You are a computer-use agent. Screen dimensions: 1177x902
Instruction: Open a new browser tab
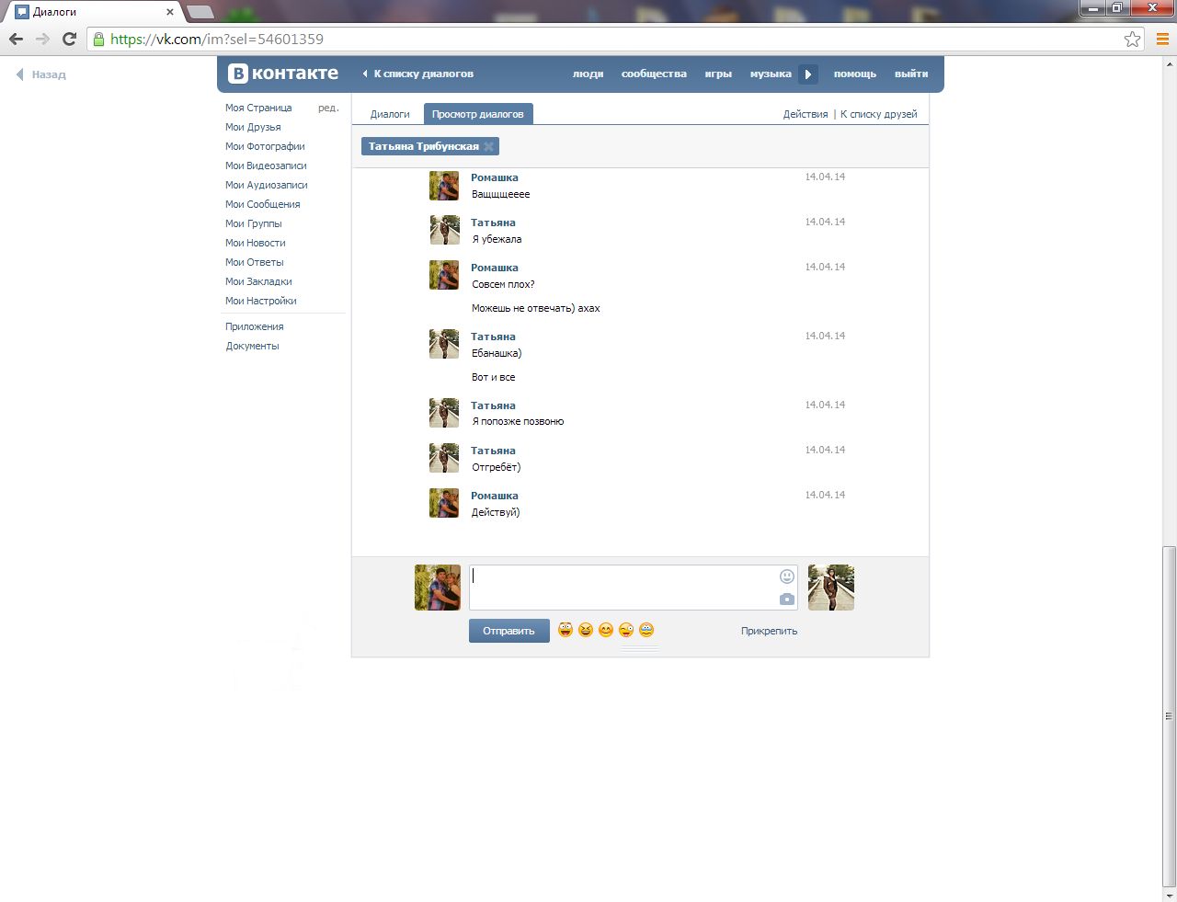[x=200, y=12]
